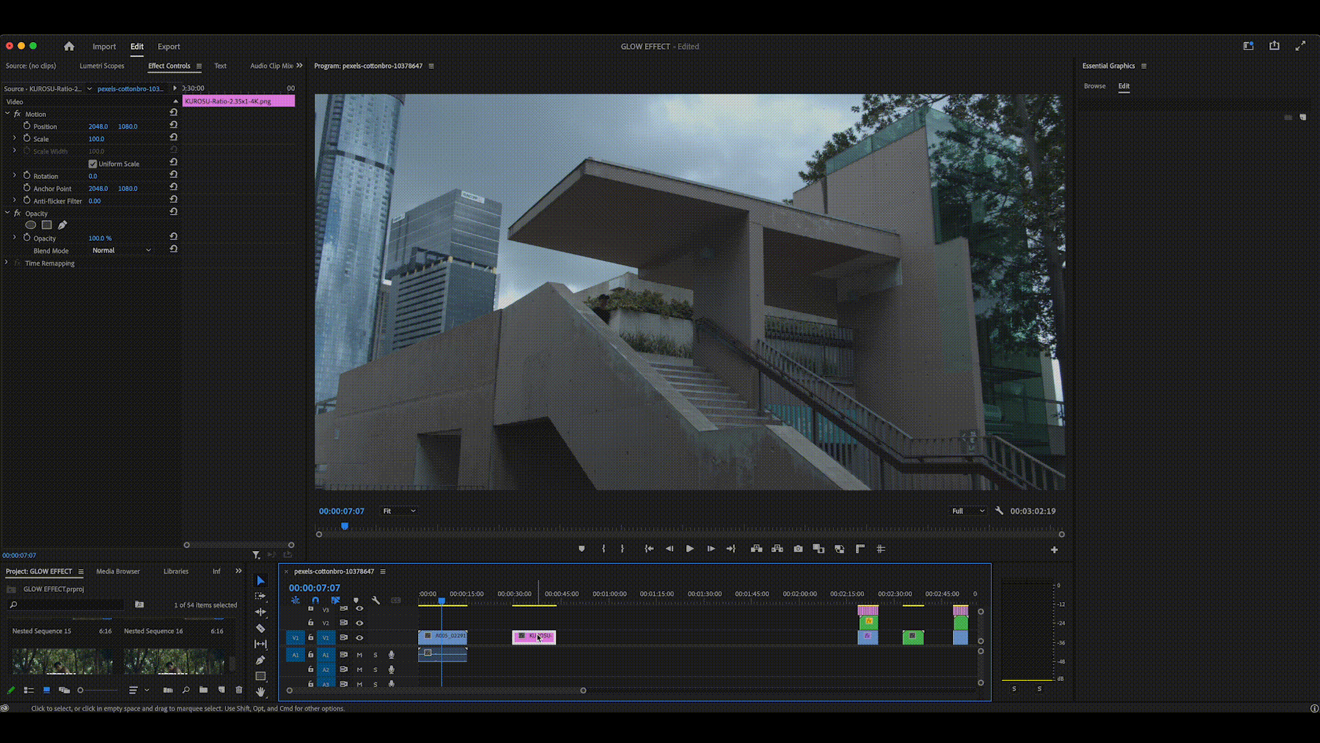
Task: Switch to Lumetri Scopes tab
Action: pyautogui.click(x=102, y=66)
